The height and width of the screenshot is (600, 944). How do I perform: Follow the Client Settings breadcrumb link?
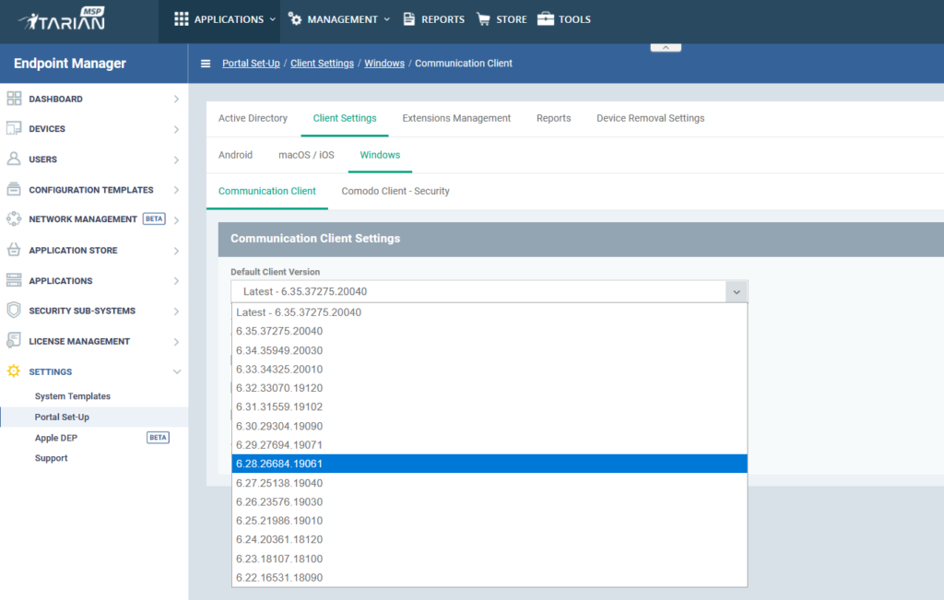point(322,64)
